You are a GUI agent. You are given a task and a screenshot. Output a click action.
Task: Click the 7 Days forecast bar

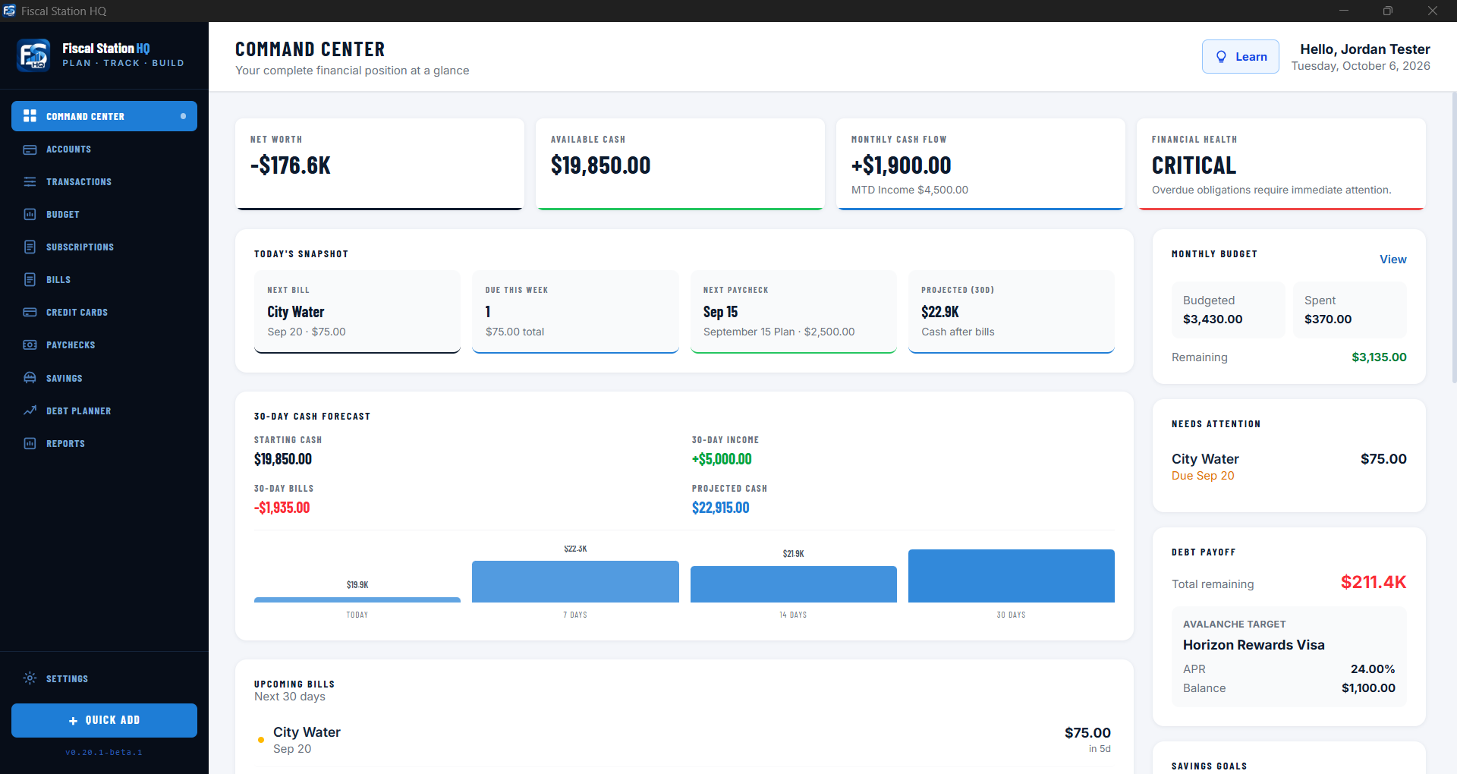[x=575, y=581]
